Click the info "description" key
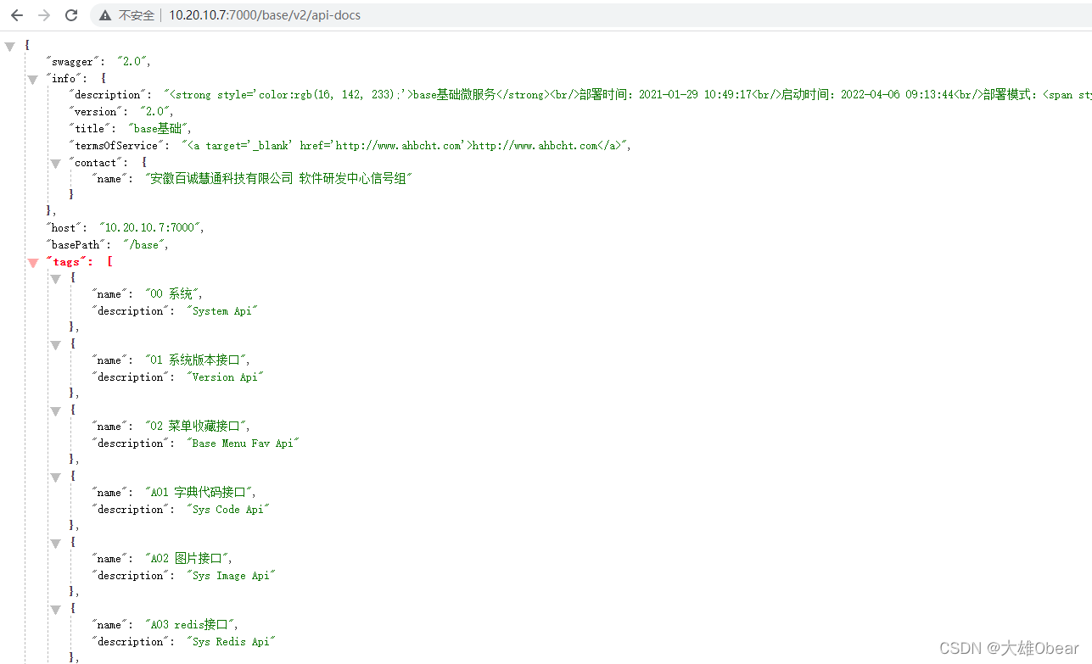 tap(108, 95)
